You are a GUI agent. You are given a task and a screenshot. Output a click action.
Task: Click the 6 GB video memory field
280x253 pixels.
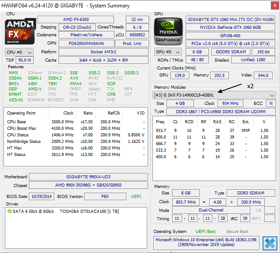(197, 52)
